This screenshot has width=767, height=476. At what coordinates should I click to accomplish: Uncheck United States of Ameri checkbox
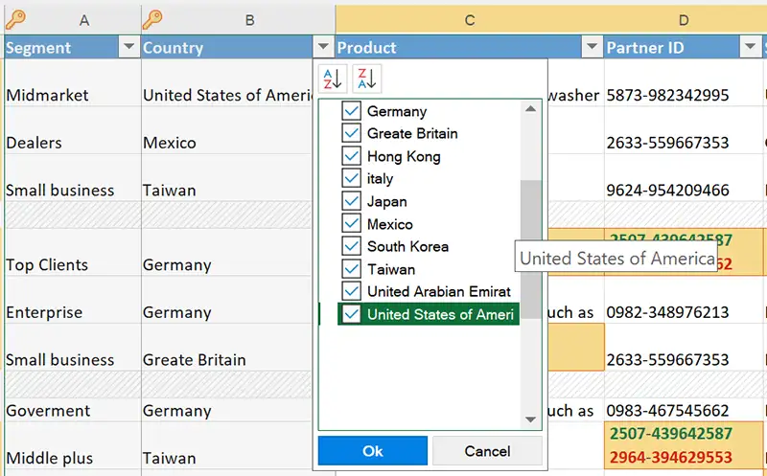(351, 314)
